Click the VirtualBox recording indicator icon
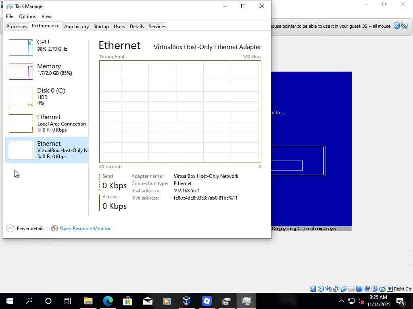Image resolution: width=413 pixels, height=309 pixels. pyautogui.click(x=367, y=289)
